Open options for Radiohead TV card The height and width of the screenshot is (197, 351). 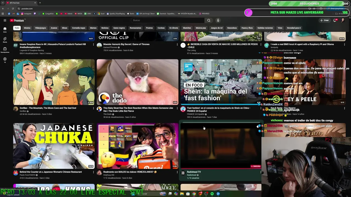(x=261, y=172)
